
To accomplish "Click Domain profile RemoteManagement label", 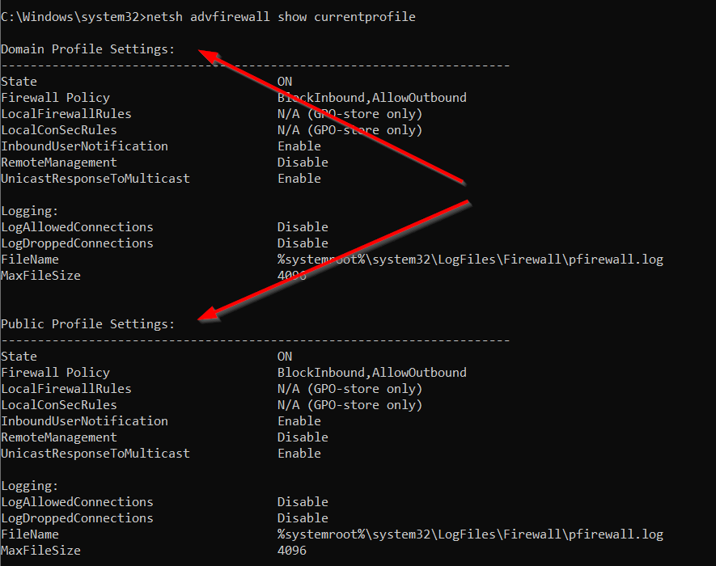I will tap(59, 163).
